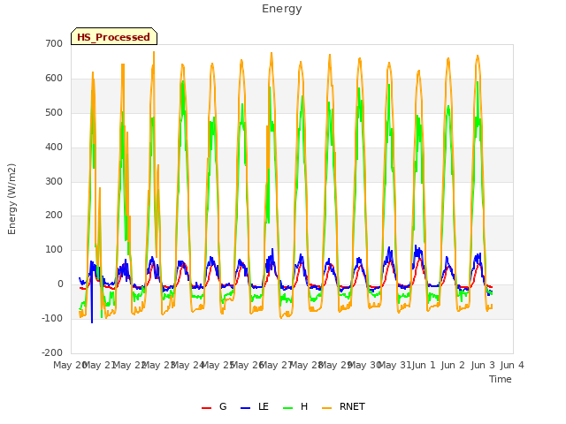Viewport: 566px width, 424px height.
Task: Click the 0 y-axis tick label
Action: (60, 284)
